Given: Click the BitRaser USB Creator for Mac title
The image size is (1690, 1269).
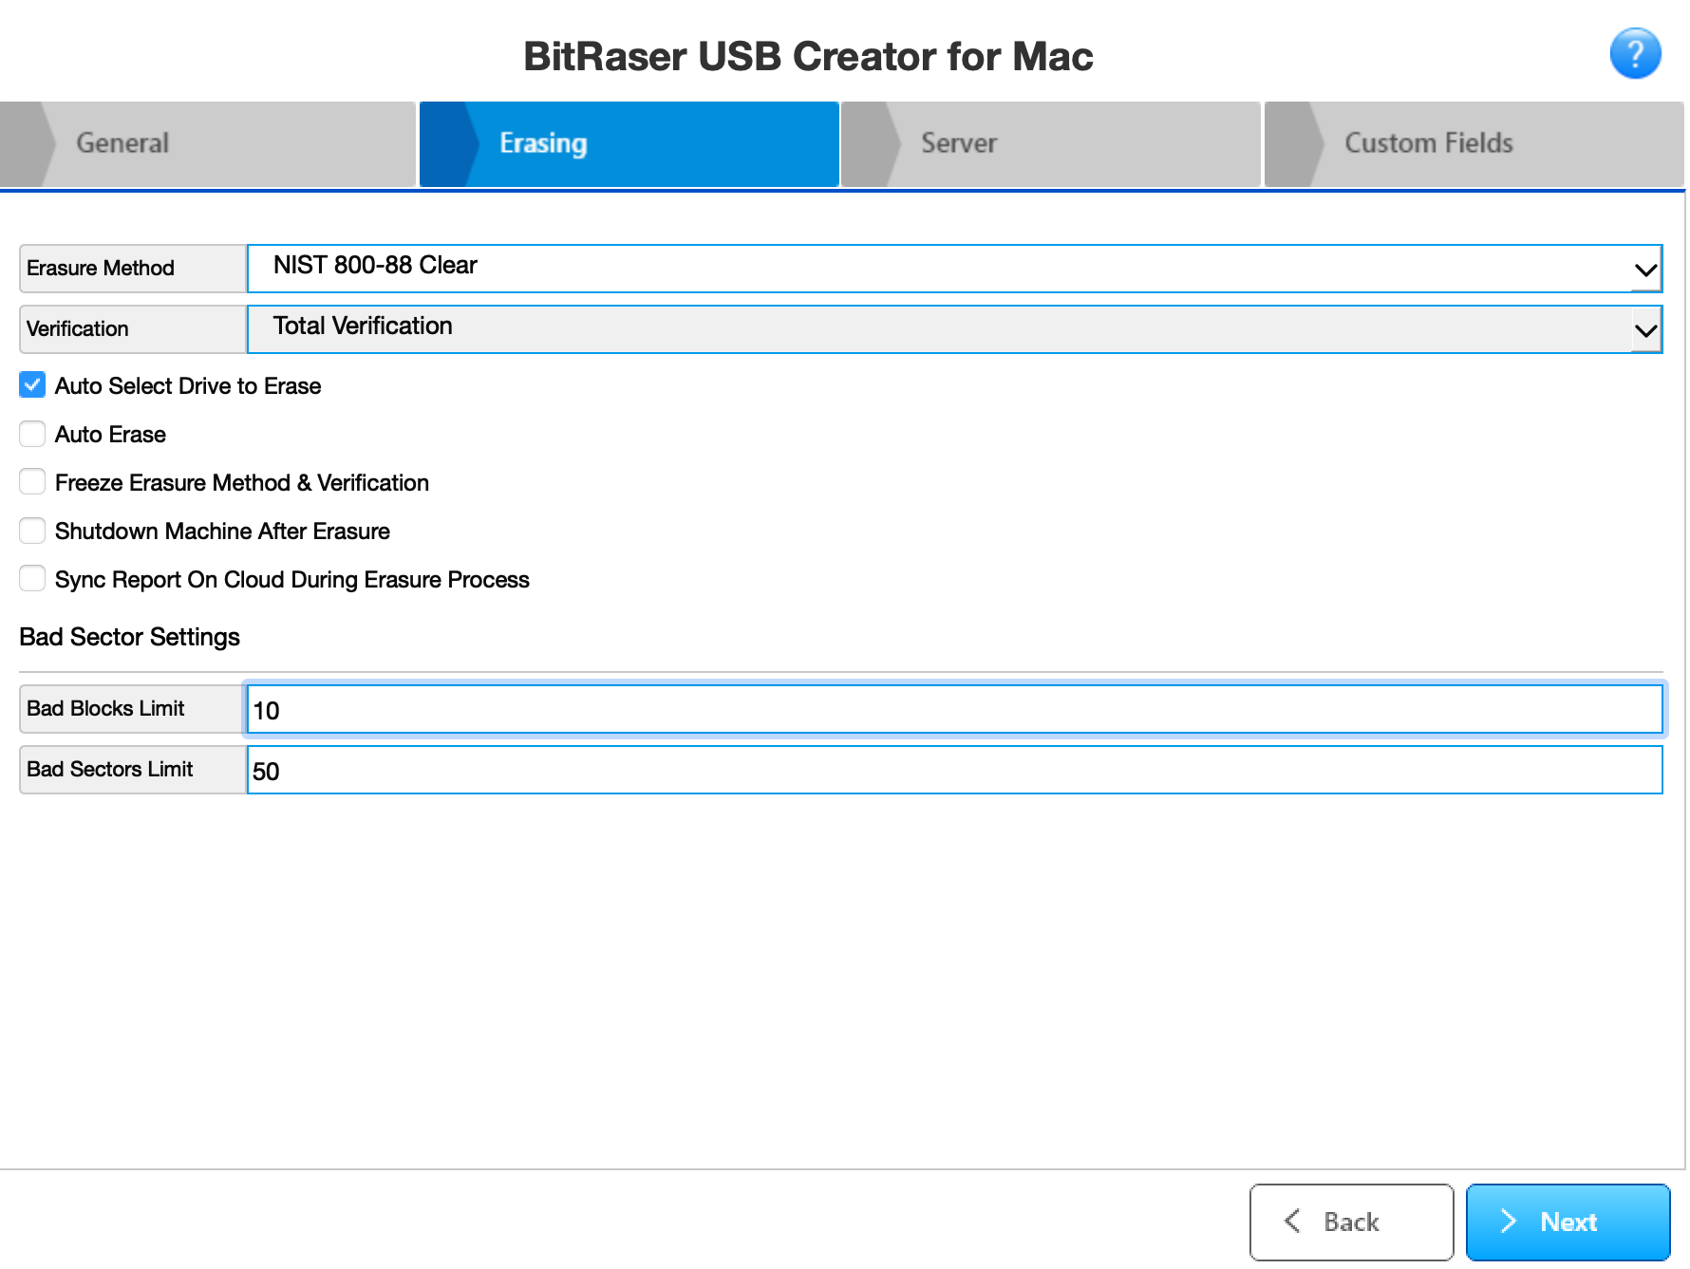Looking at the screenshot, I should 808,57.
